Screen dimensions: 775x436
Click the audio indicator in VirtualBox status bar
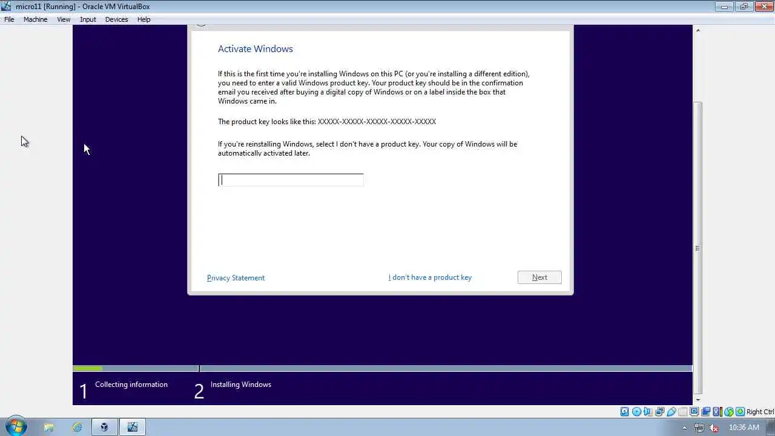tap(648, 412)
